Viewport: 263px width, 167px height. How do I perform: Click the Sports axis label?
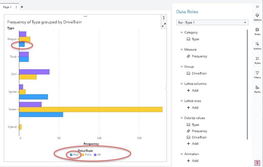click(x=13, y=92)
